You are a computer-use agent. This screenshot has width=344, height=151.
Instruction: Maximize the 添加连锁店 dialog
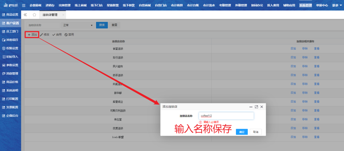(256, 107)
